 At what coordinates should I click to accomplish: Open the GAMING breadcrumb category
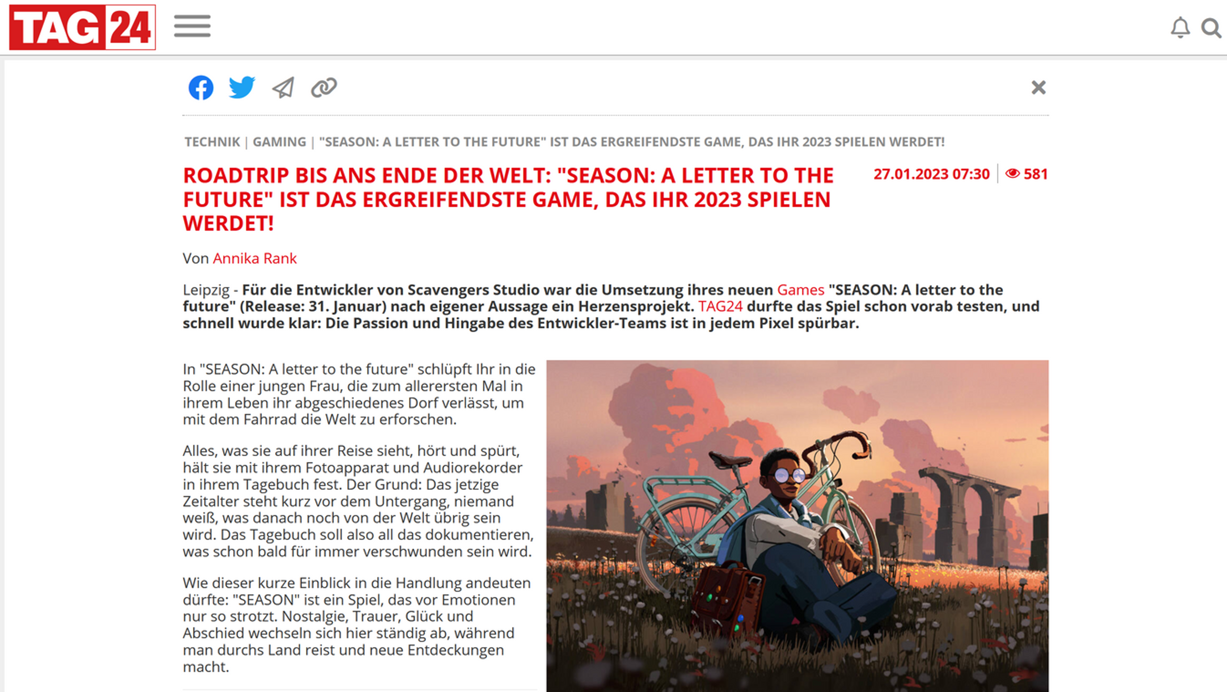[279, 142]
